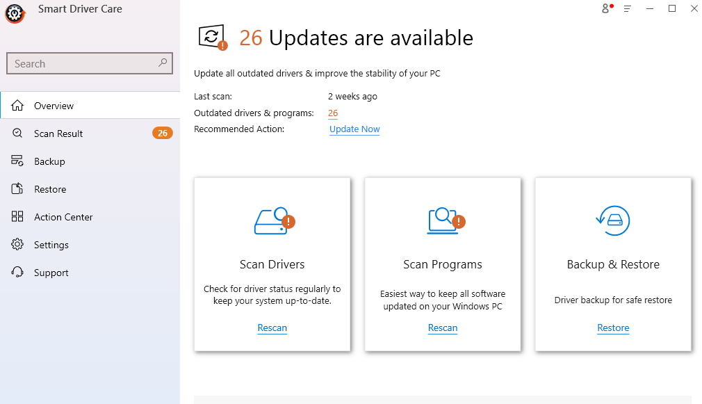Open Restore from the Backup & Restore card

pos(612,328)
